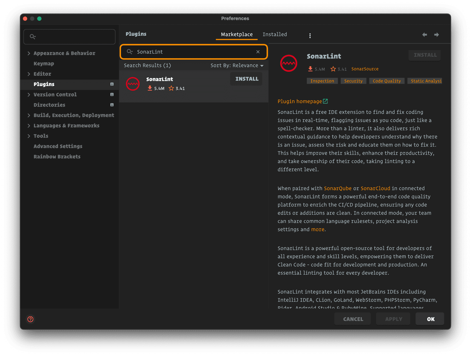This screenshot has height=356, width=471.
Task: Click inside the plugin search input field
Action: point(193,52)
